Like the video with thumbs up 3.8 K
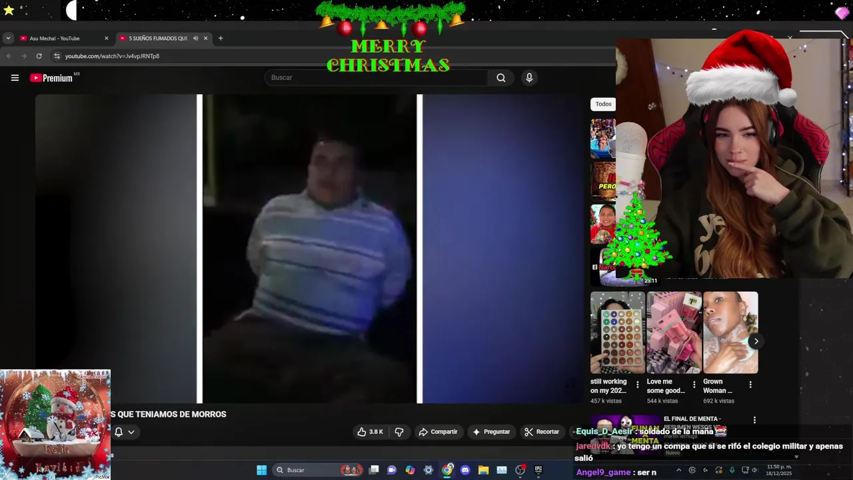This screenshot has height=480, width=853. tap(371, 432)
